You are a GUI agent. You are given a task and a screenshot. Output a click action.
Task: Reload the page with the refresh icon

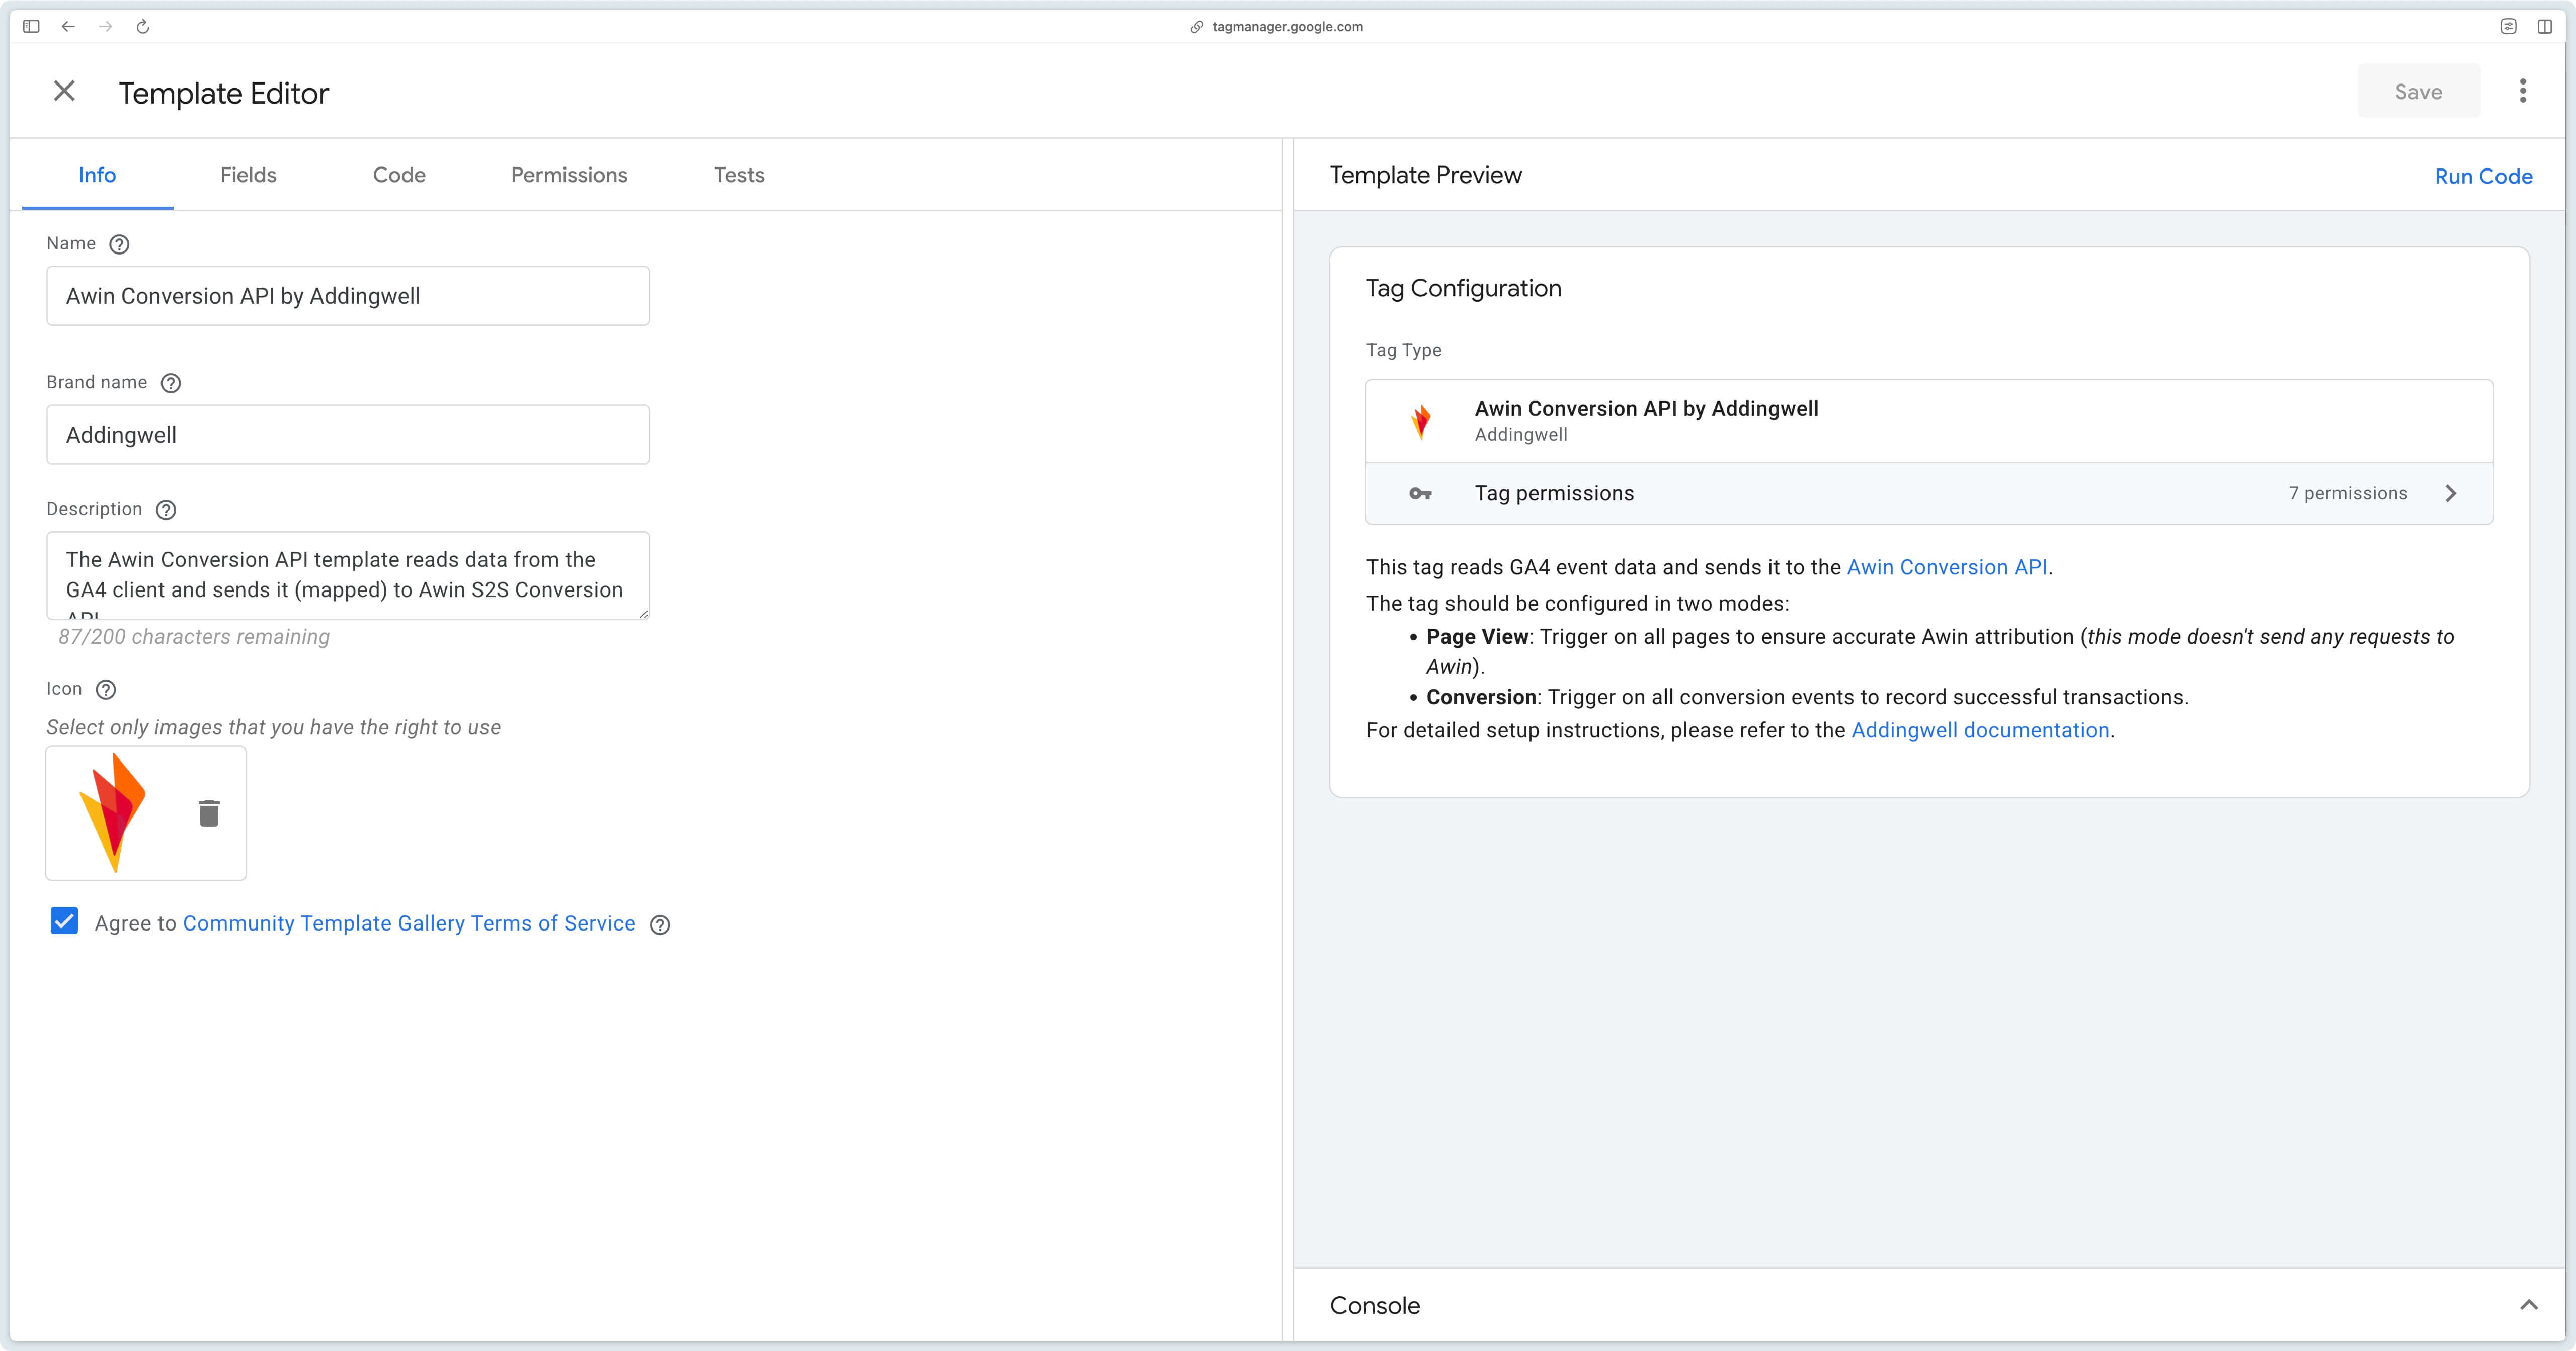[143, 26]
